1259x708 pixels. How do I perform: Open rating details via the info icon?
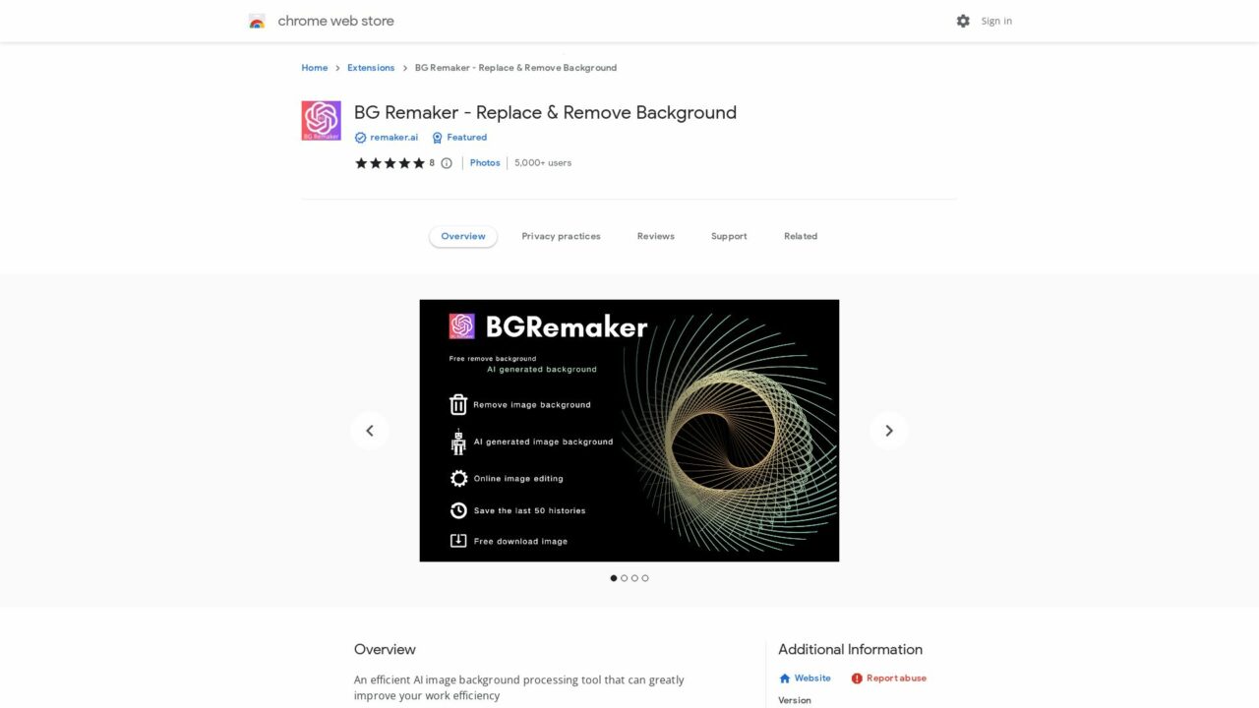click(446, 162)
